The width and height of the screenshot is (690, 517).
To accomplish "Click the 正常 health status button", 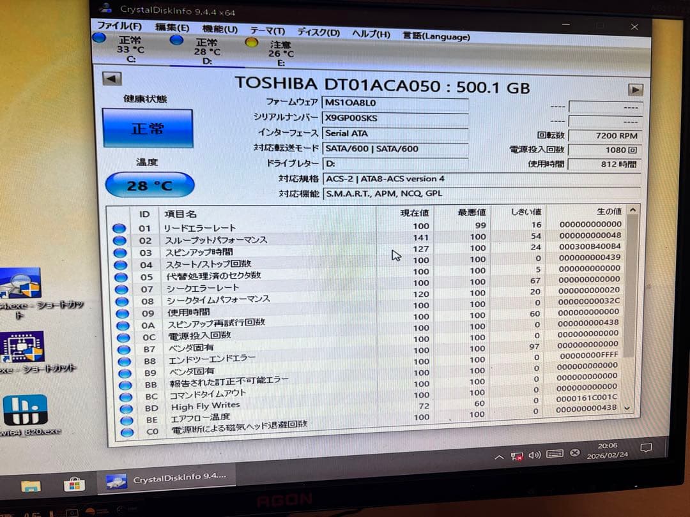I will click(148, 128).
